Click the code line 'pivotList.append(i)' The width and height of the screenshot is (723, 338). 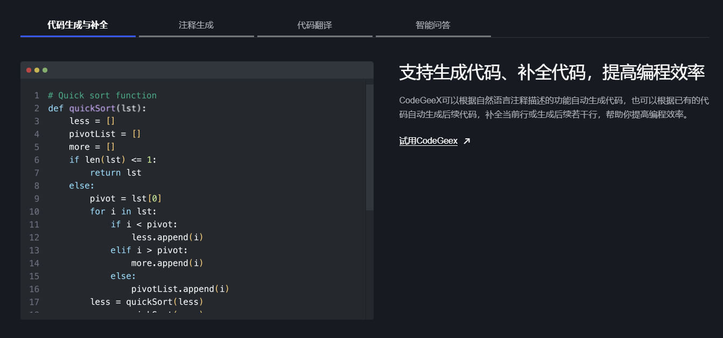click(180, 289)
